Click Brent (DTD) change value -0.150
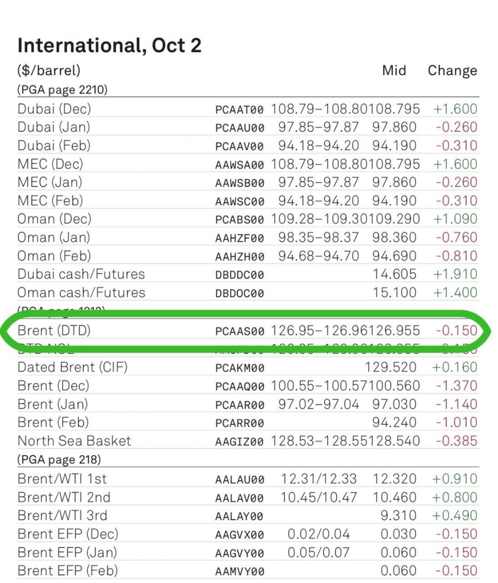Image resolution: width=498 pixels, height=583 pixels. (x=456, y=330)
